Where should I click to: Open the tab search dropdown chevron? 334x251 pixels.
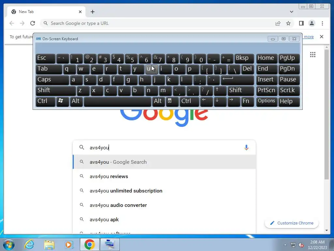[291, 12]
